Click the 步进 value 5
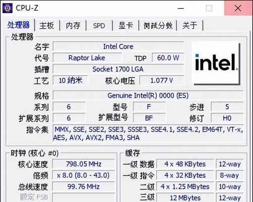 pyautogui.click(x=227, y=107)
